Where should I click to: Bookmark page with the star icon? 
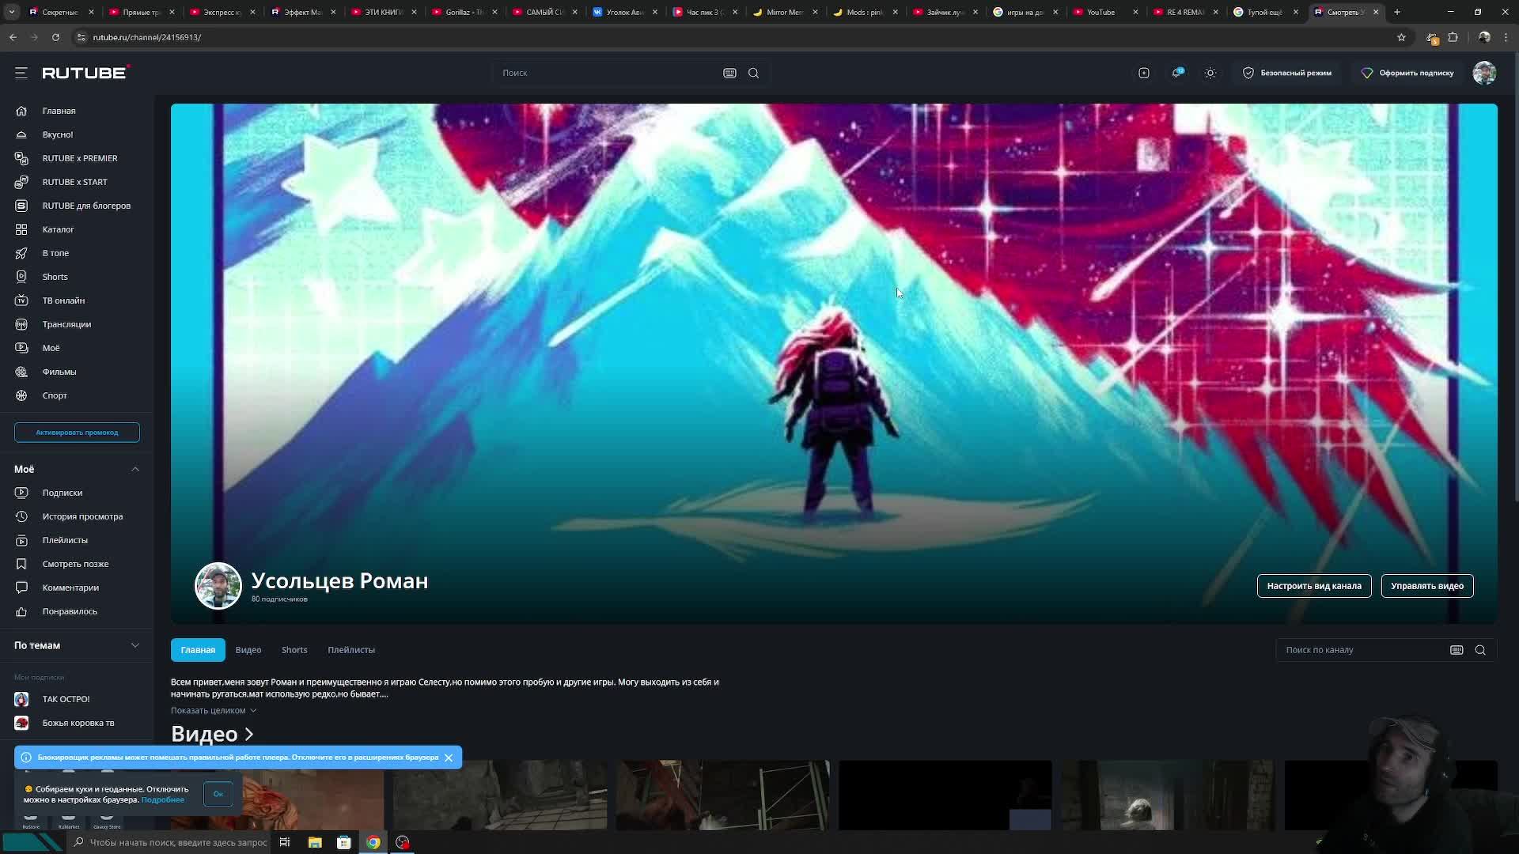pos(1401,37)
